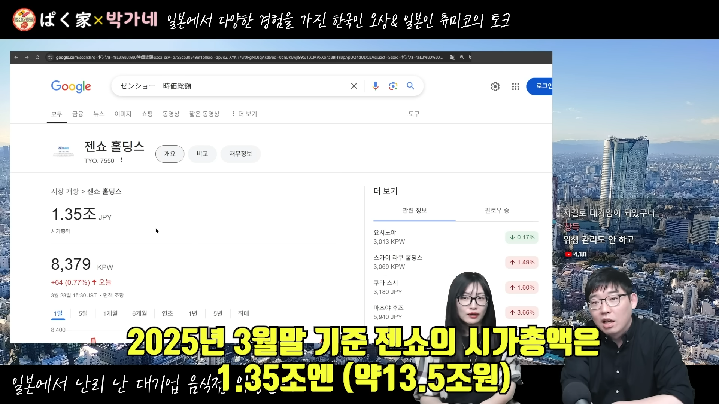Screen dimensions: 719x404
Task: Click the 시장 개황 breadcrumb link
Action: pos(65,191)
